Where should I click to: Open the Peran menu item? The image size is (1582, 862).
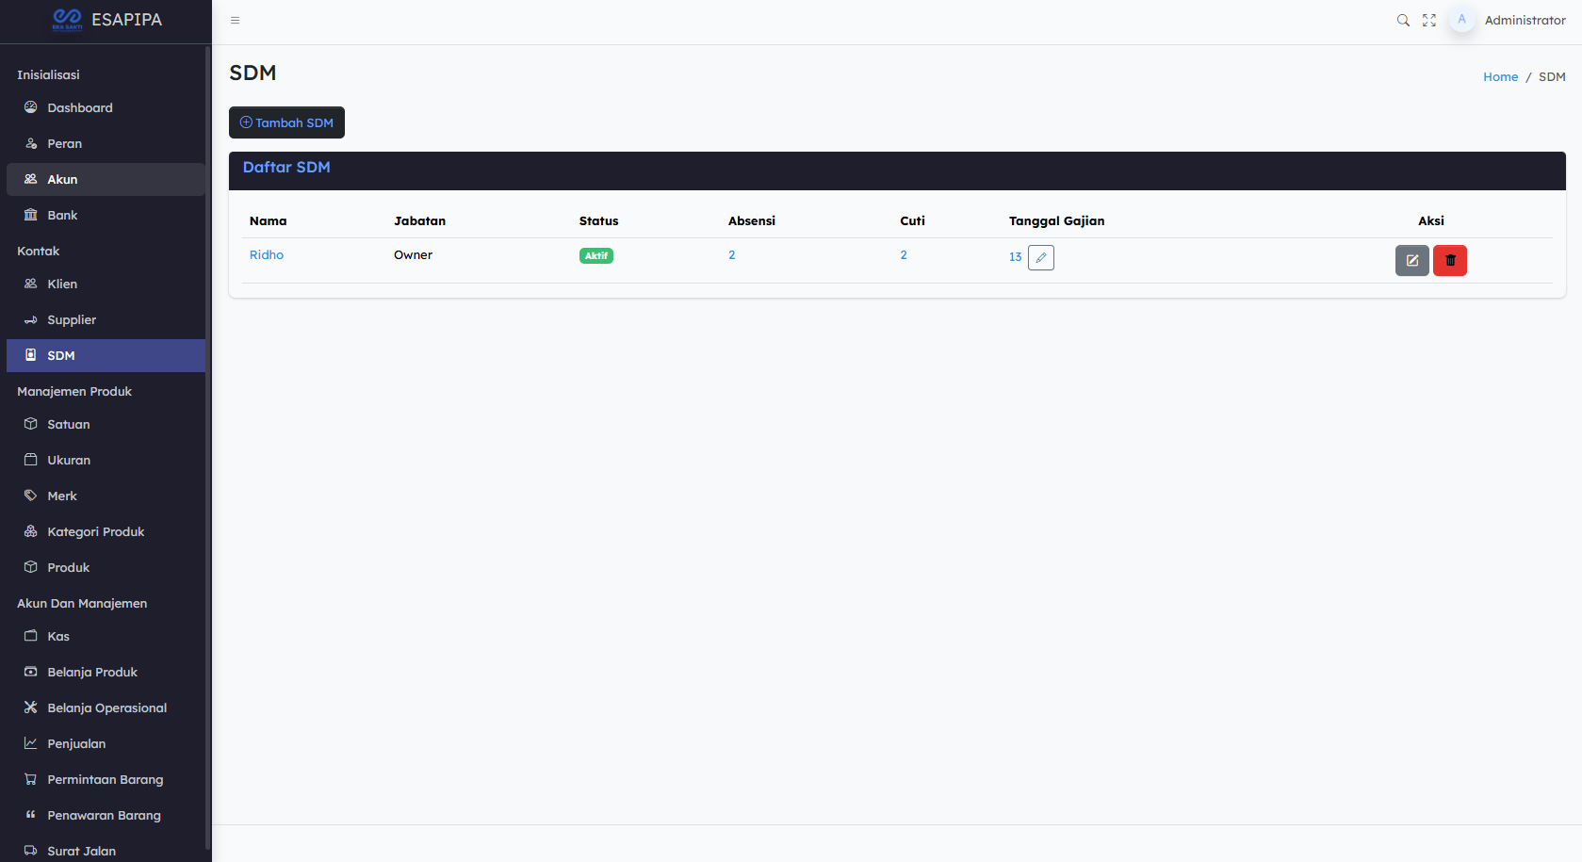[x=106, y=144]
